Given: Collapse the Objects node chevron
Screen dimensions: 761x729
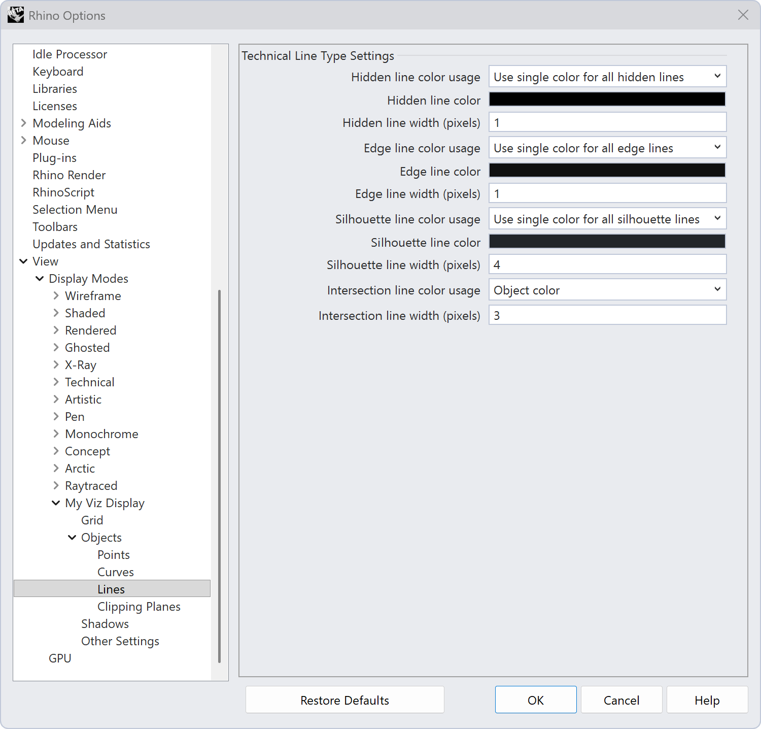Looking at the screenshot, I should (72, 537).
